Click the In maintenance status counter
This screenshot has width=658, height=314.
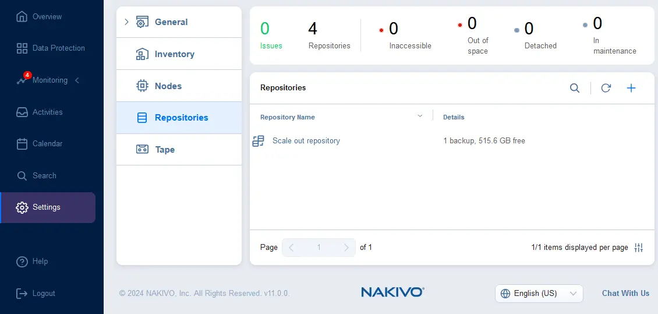pyautogui.click(x=610, y=36)
